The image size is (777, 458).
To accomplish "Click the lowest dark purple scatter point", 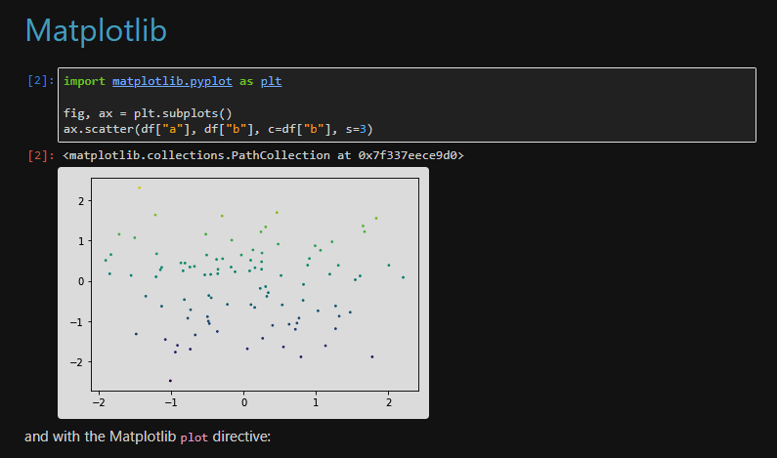I will [x=170, y=381].
